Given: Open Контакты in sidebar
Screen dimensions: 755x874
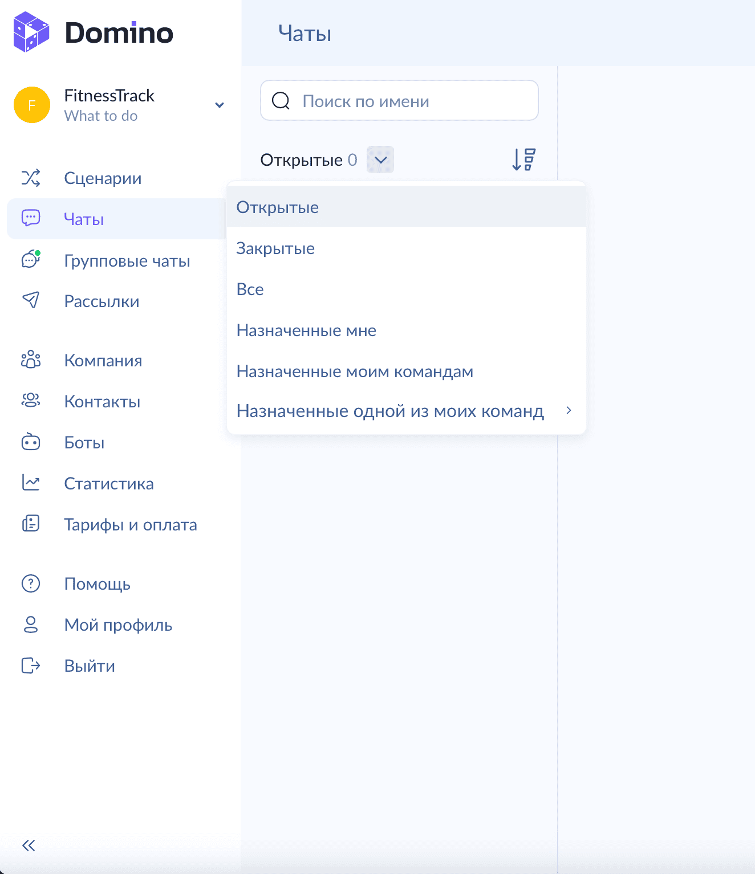Looking at the screenshot, I should (102, 402).
